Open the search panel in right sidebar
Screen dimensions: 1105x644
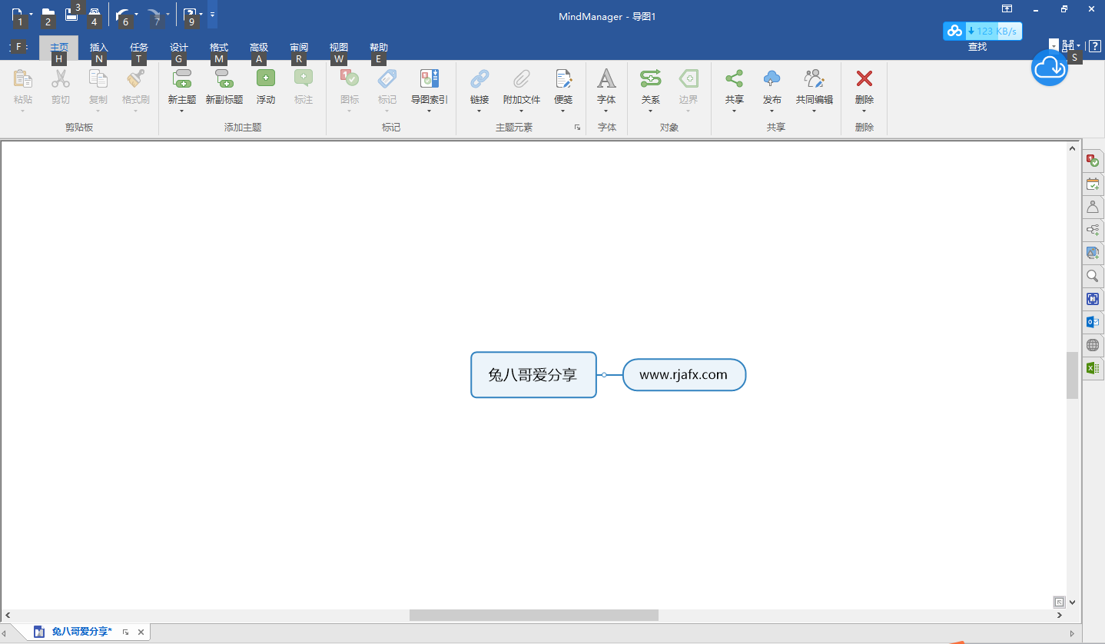tap(1092, 276)
